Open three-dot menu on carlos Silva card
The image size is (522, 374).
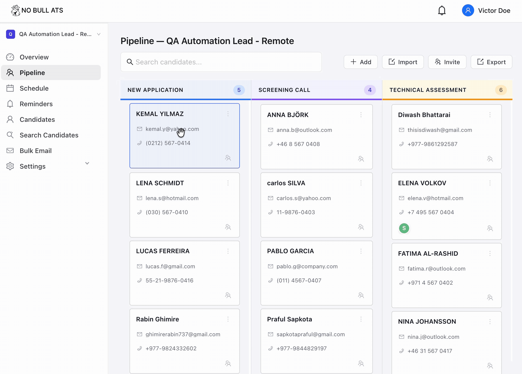click(x=361, y=183)
